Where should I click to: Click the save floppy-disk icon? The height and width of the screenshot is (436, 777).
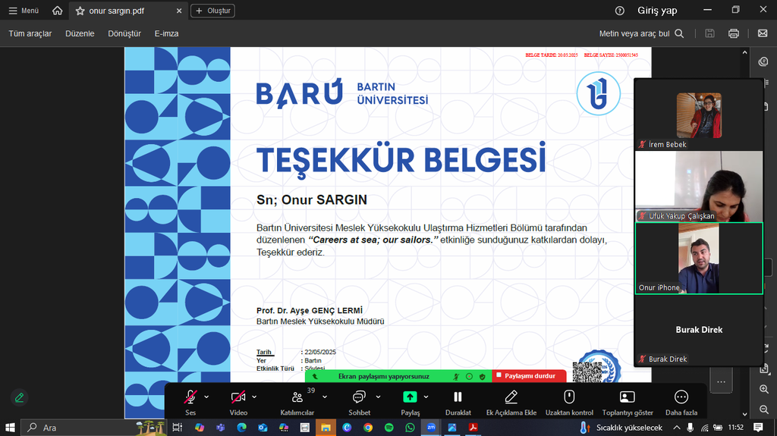(x=709, y=33)
